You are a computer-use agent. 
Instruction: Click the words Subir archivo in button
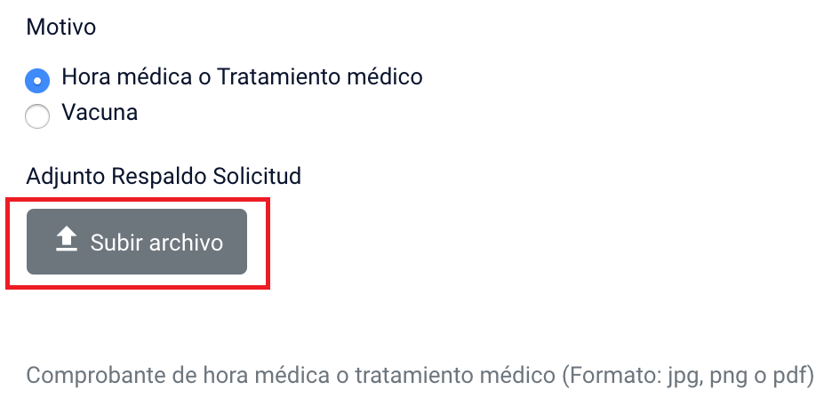pyautogui.click(x=156, y=243)
